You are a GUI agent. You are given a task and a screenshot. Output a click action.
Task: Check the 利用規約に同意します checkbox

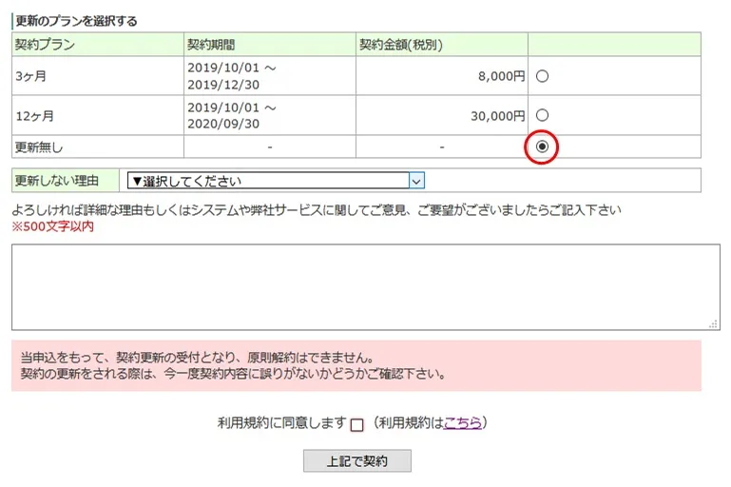(357, 425)
